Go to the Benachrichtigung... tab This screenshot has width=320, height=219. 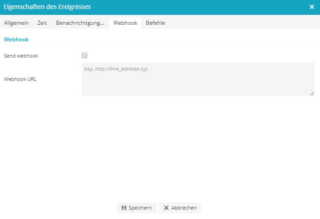(80, 23)
